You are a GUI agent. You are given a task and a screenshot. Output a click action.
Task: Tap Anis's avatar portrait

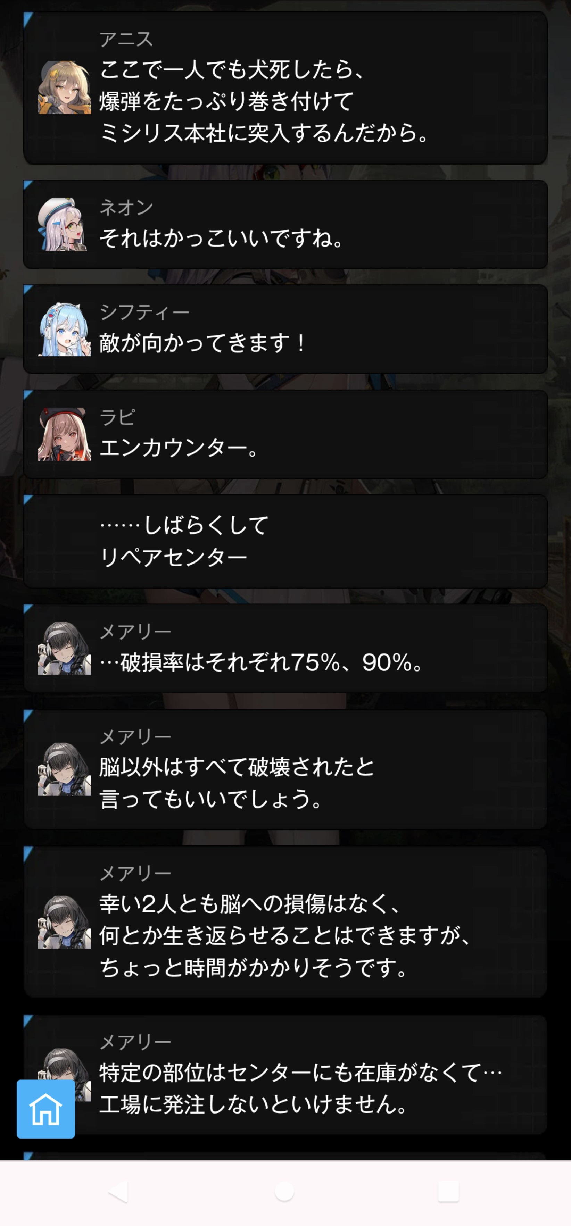[64, 87]
